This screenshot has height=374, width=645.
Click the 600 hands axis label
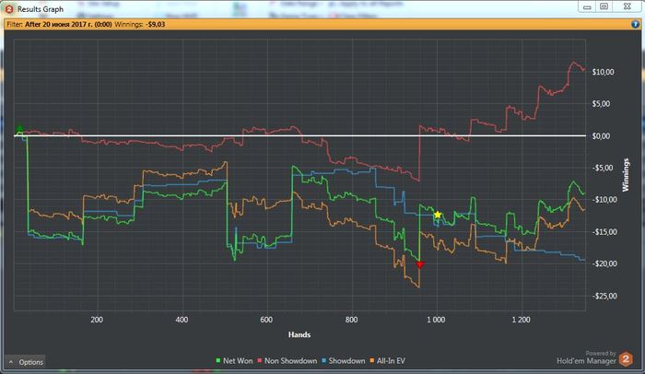click(266, 320)
